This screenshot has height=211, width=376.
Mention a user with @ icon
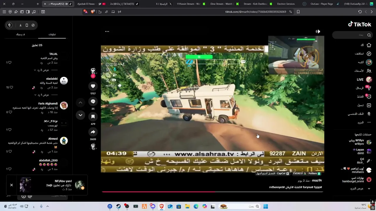coord(30,196)
